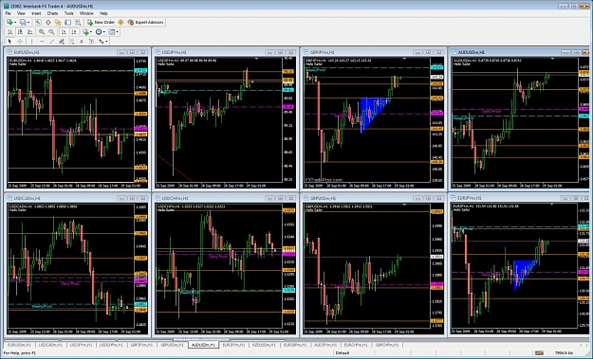593x359 pixels.
Task: Zoom out on the chart
Action: click(51, 32)
